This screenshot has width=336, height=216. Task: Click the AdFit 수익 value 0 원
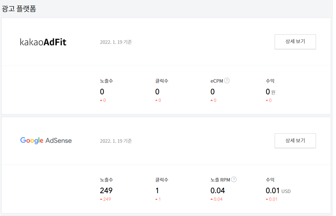[x=271, y=92]
